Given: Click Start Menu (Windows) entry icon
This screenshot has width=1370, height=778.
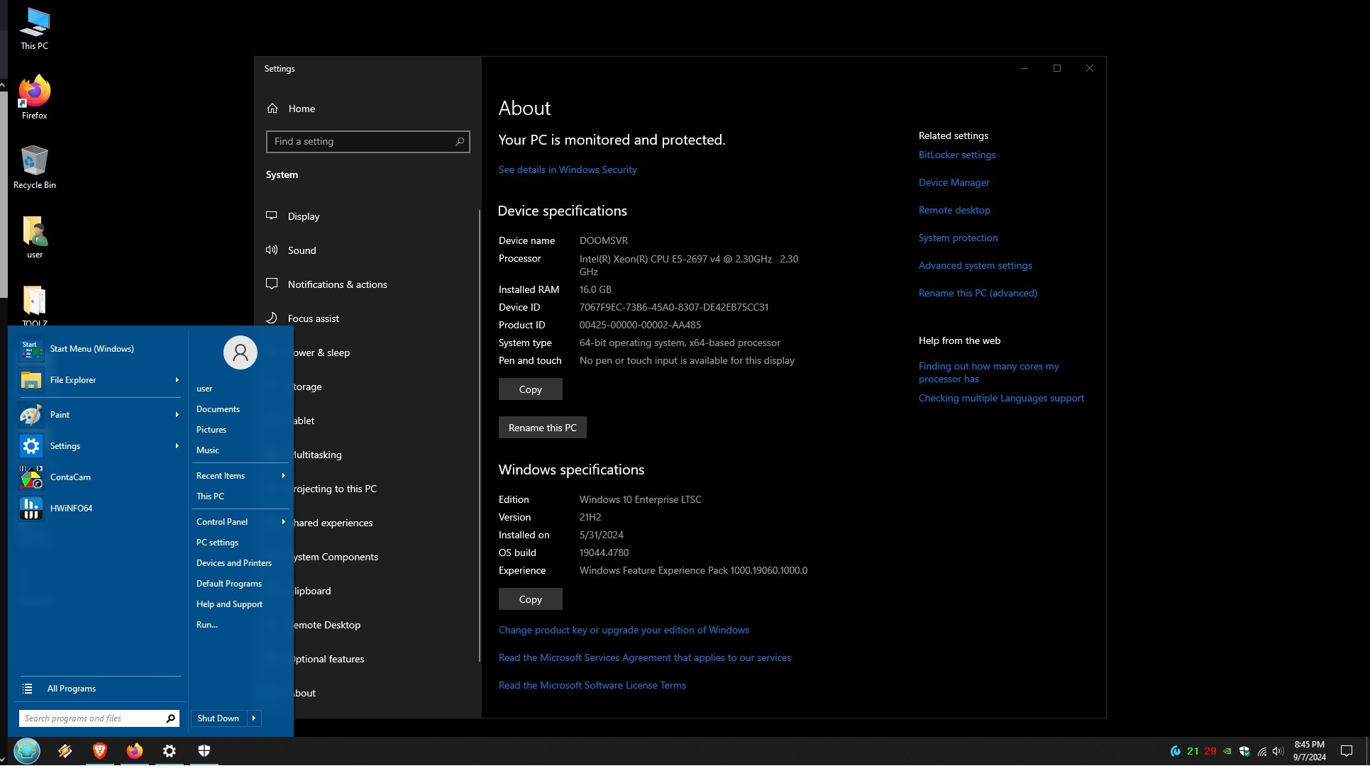Looking at the screenshot, I should click(x=31, y=349).
